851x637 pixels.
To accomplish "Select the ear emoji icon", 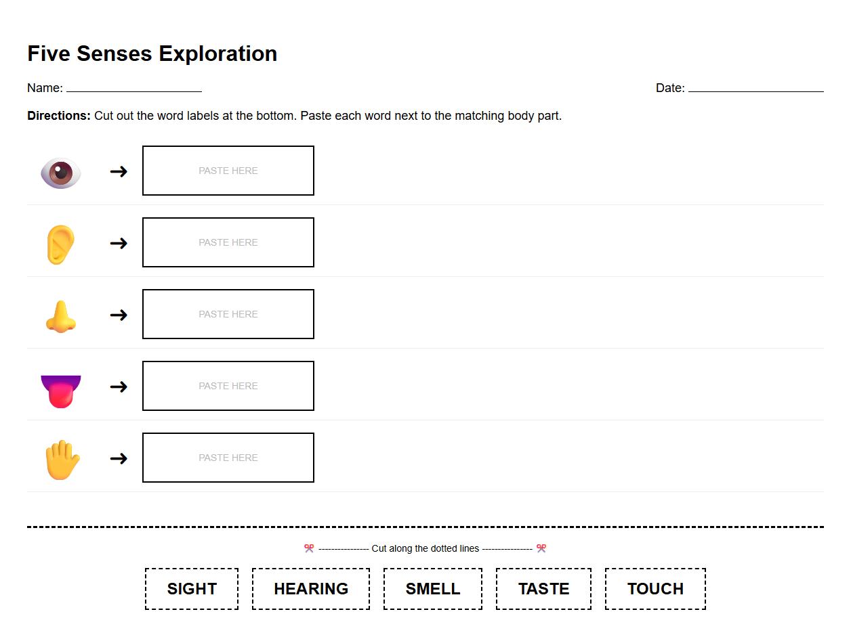I will (60, 244).
